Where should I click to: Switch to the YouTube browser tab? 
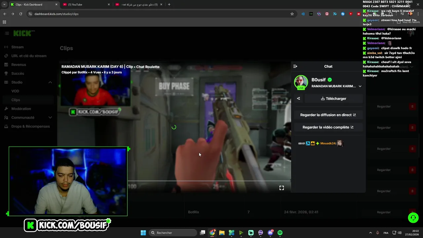point(87,5)
